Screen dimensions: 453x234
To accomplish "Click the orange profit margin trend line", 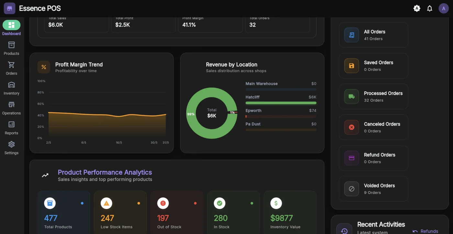I will (x=107, y=115).
